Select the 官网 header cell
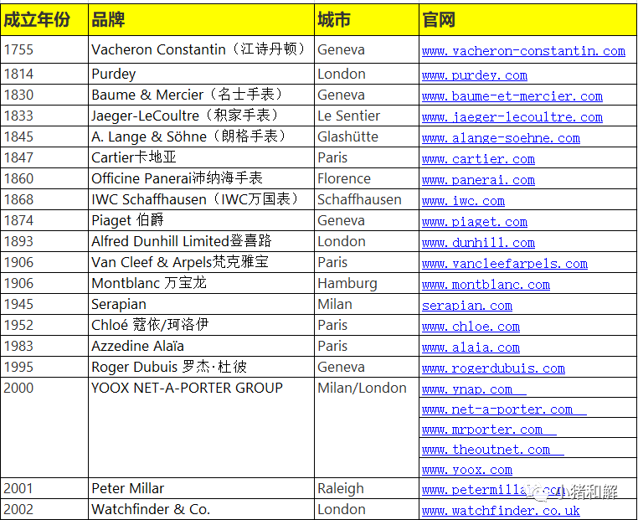638x520 pixels. pos(527,19)
